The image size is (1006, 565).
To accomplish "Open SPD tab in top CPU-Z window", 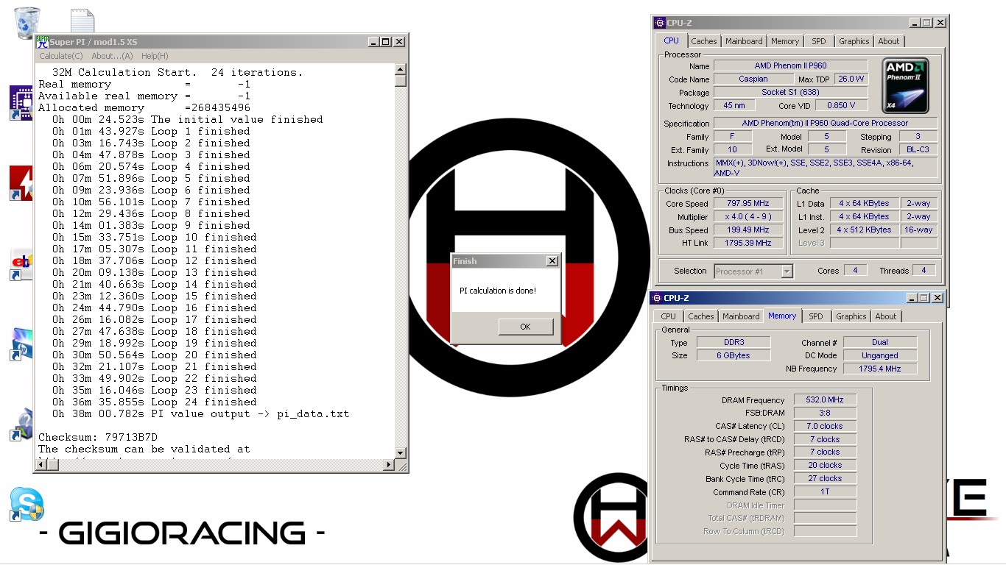I will [x=819, y=41].
